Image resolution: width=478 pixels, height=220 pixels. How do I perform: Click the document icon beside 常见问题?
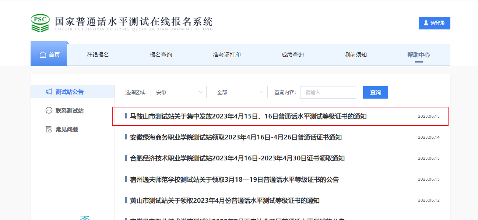point(49,129)
